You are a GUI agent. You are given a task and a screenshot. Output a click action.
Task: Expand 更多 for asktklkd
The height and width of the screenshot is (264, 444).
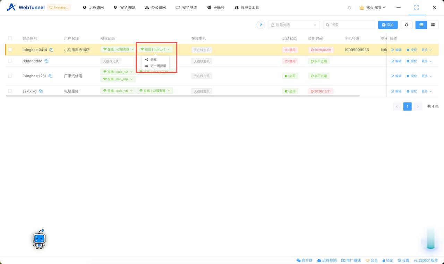[x=427, y=91]
